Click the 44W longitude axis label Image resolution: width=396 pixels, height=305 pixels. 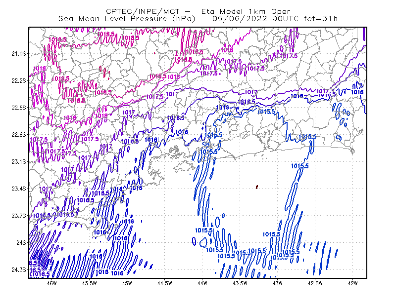point(202,283)
